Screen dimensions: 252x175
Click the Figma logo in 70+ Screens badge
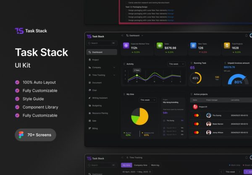coord(21,135)
